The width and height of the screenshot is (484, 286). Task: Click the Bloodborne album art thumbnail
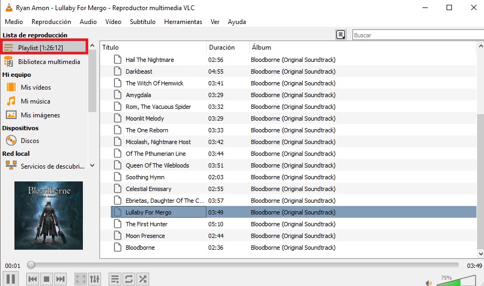(49, 216)
